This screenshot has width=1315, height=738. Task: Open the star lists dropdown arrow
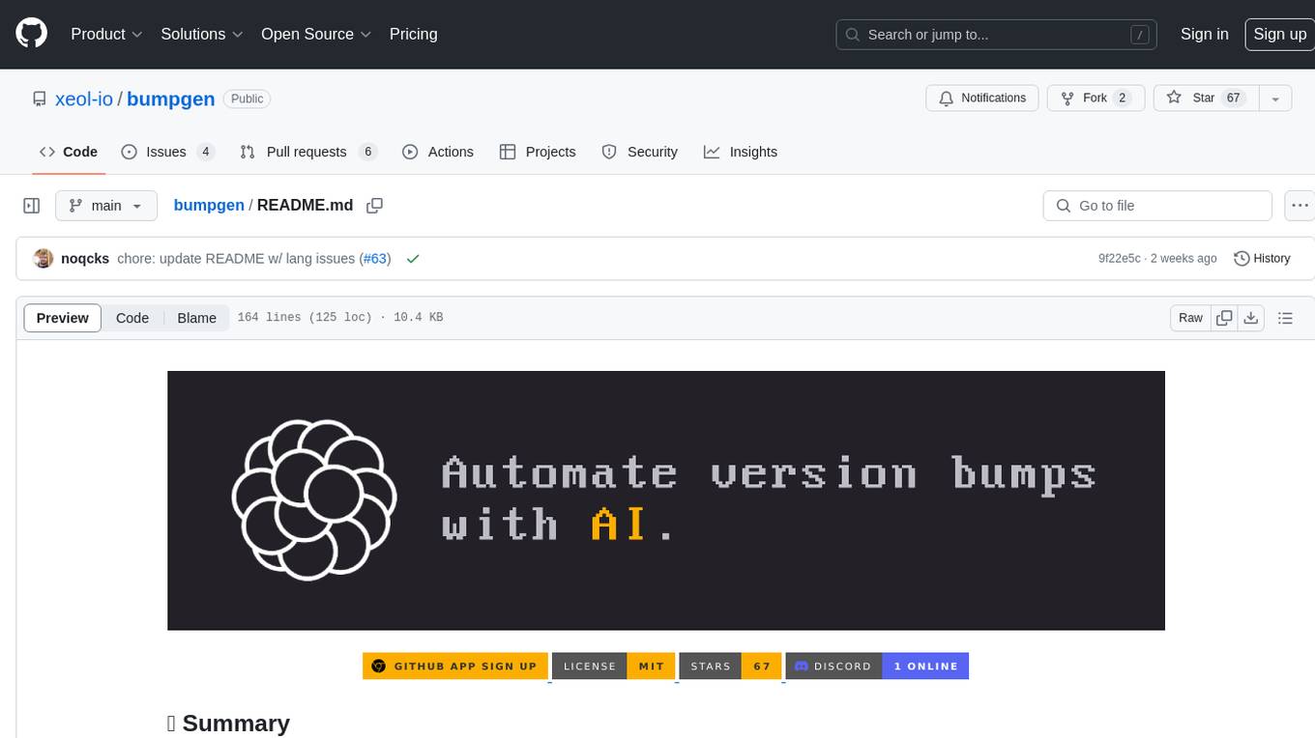click(x=1275, y=99)
